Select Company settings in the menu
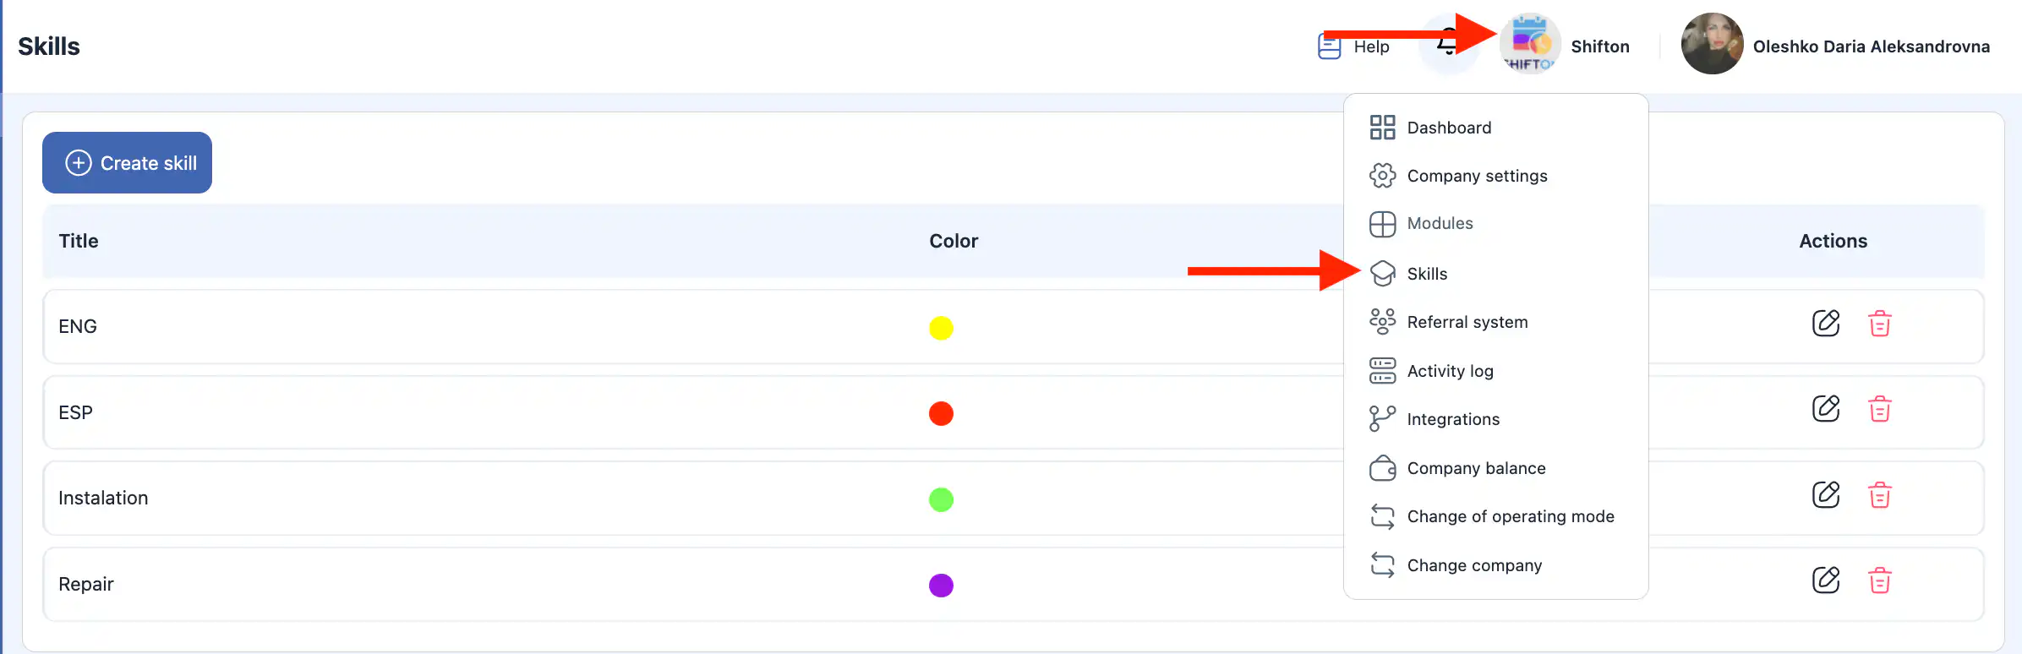The image size is (2022, 654). coord(1476,176)
